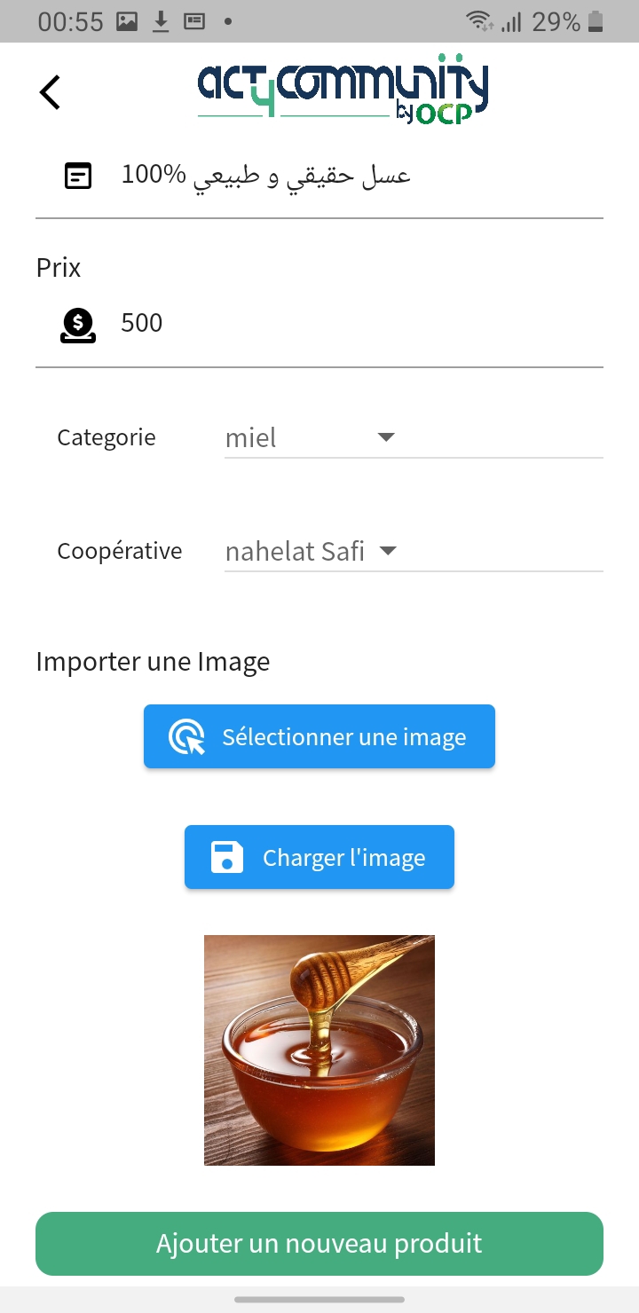The height and width of the screenshot is (1313, 639).
Task: Click the dropdown arrow beside miel
Action: coord(386,436)
